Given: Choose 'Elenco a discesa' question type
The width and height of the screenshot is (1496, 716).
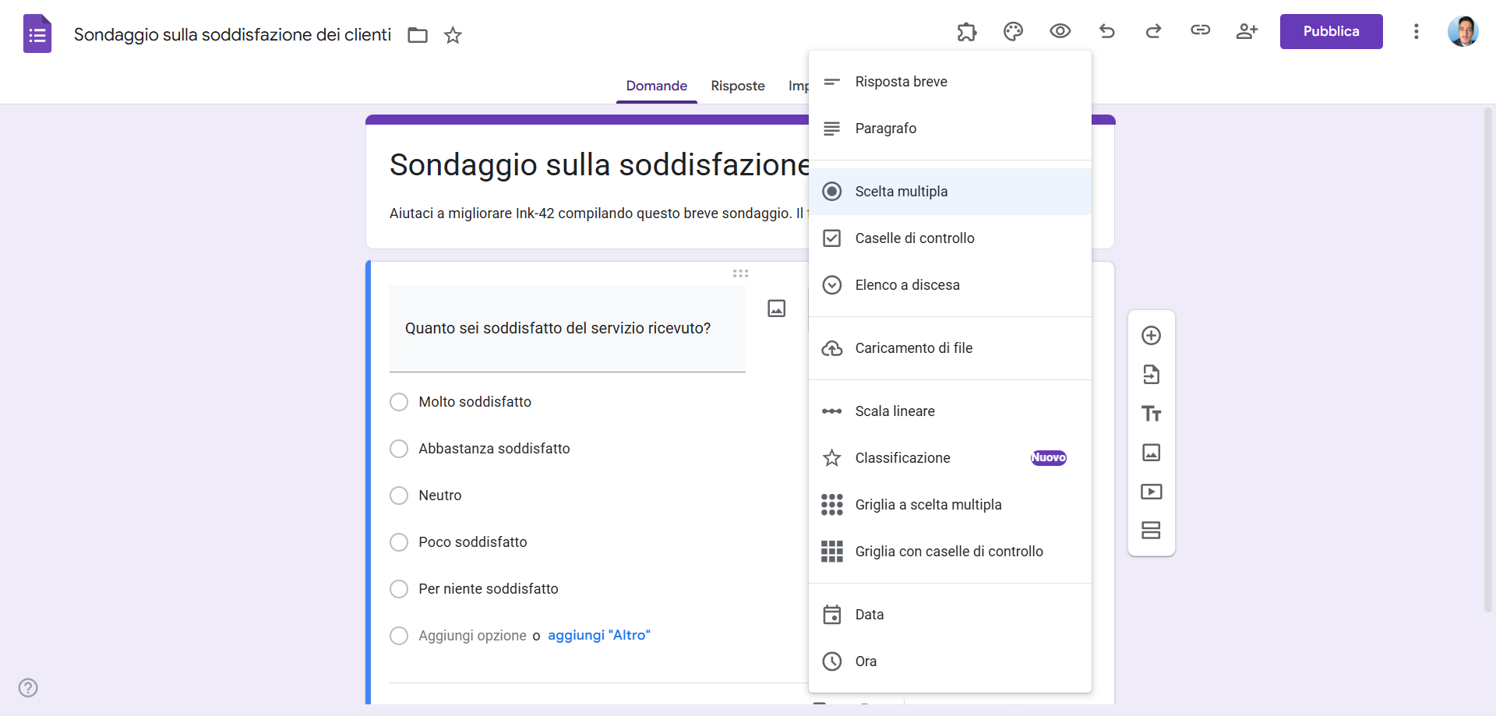Looking at the screenshot, I should click(x=906, y=285).
